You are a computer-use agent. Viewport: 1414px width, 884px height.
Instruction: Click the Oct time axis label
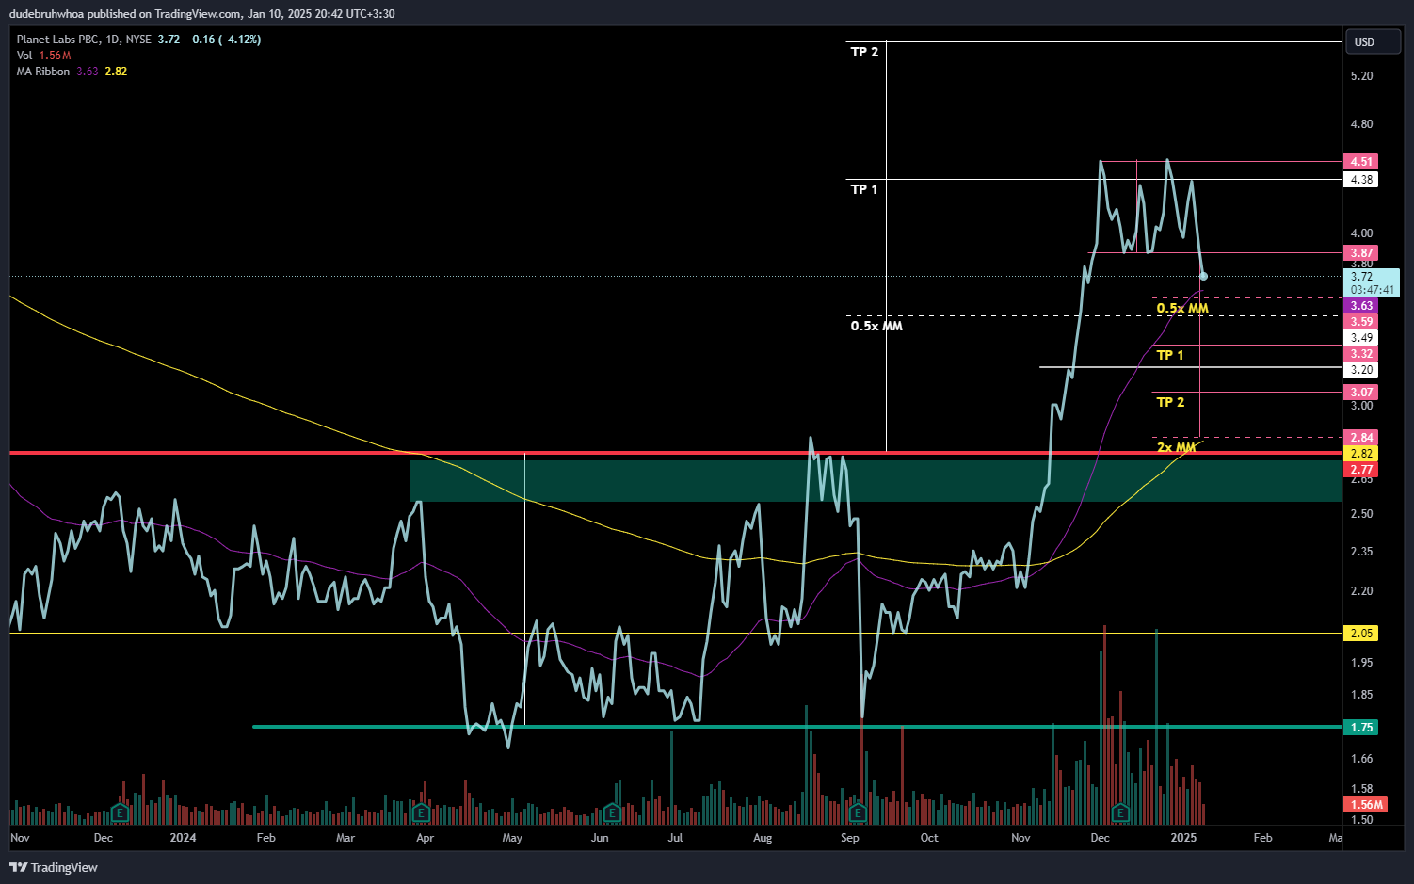coord(929,838)
